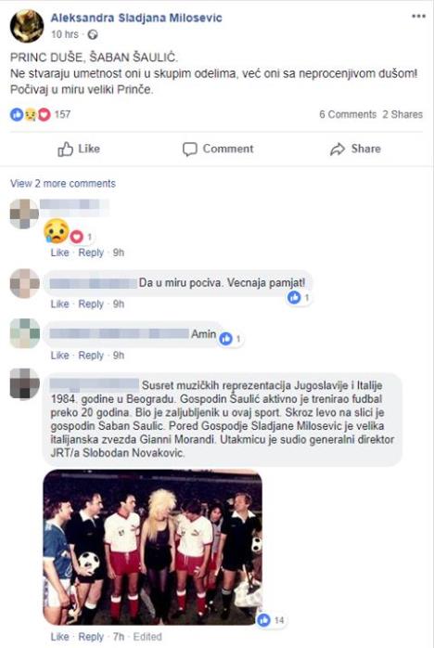Image resolution: width=434 pixels, height=648 pixels.
Task: Click the public globe privacy icon
Action: tap(93, 34)
